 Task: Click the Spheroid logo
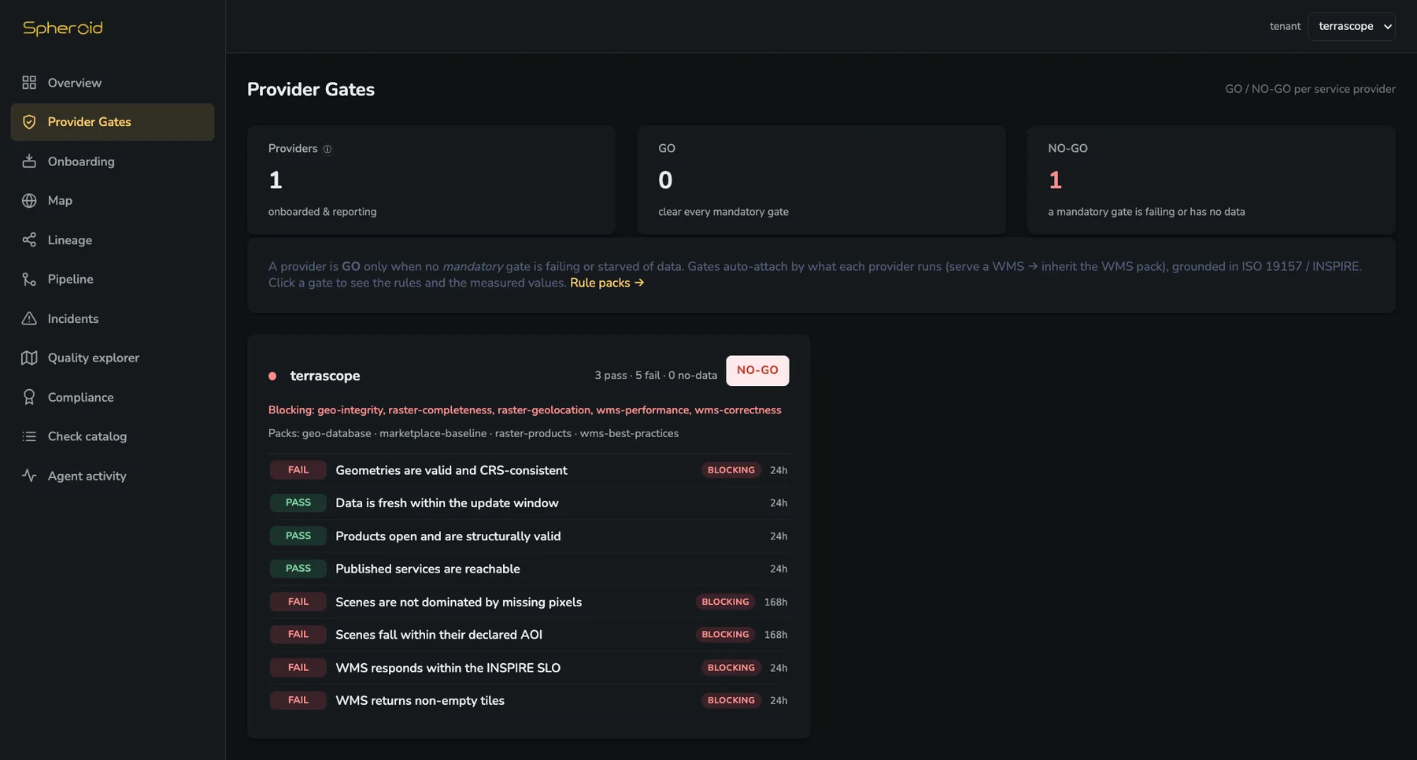(x=63, y=28)
